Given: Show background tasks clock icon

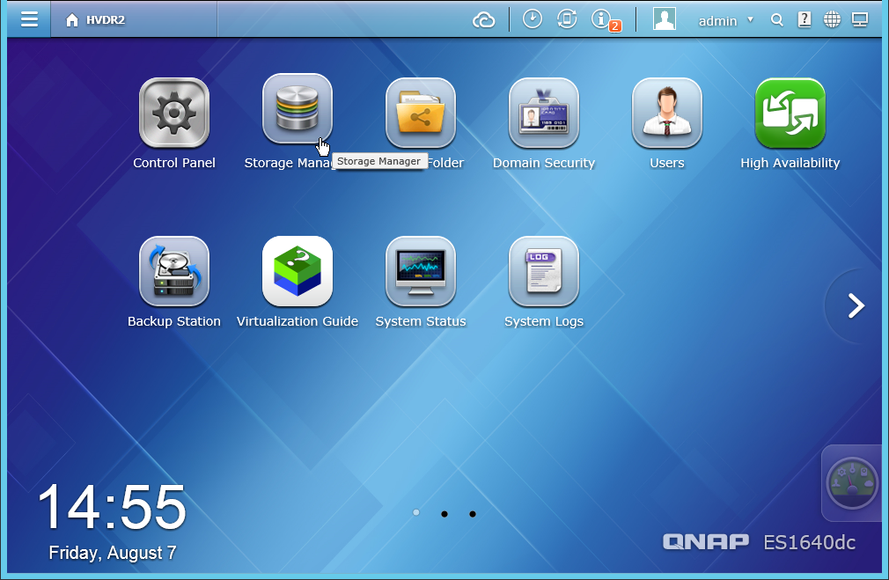Looking at the screenshot, I should click(x=532, y=19).
